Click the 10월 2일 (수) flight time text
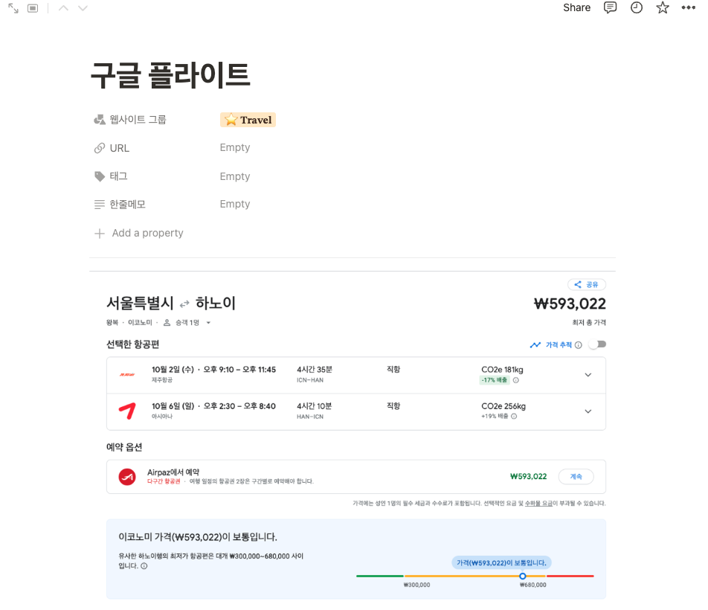The image size is (708, 610). click(213, 369)
